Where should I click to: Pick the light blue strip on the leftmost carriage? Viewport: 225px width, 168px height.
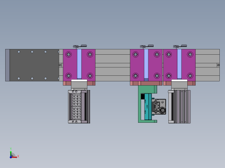click(79, 64)
